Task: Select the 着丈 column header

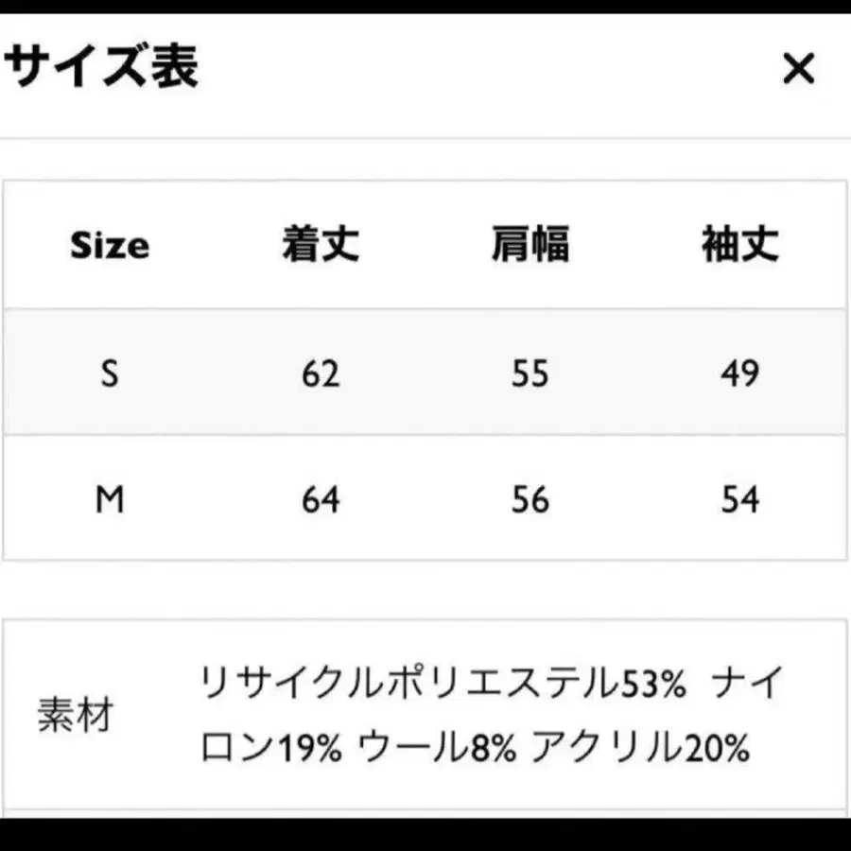Action: [x=321, y=246]
